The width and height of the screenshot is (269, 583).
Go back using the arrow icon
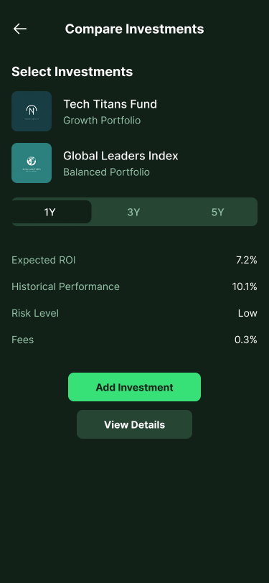[19, 29]
